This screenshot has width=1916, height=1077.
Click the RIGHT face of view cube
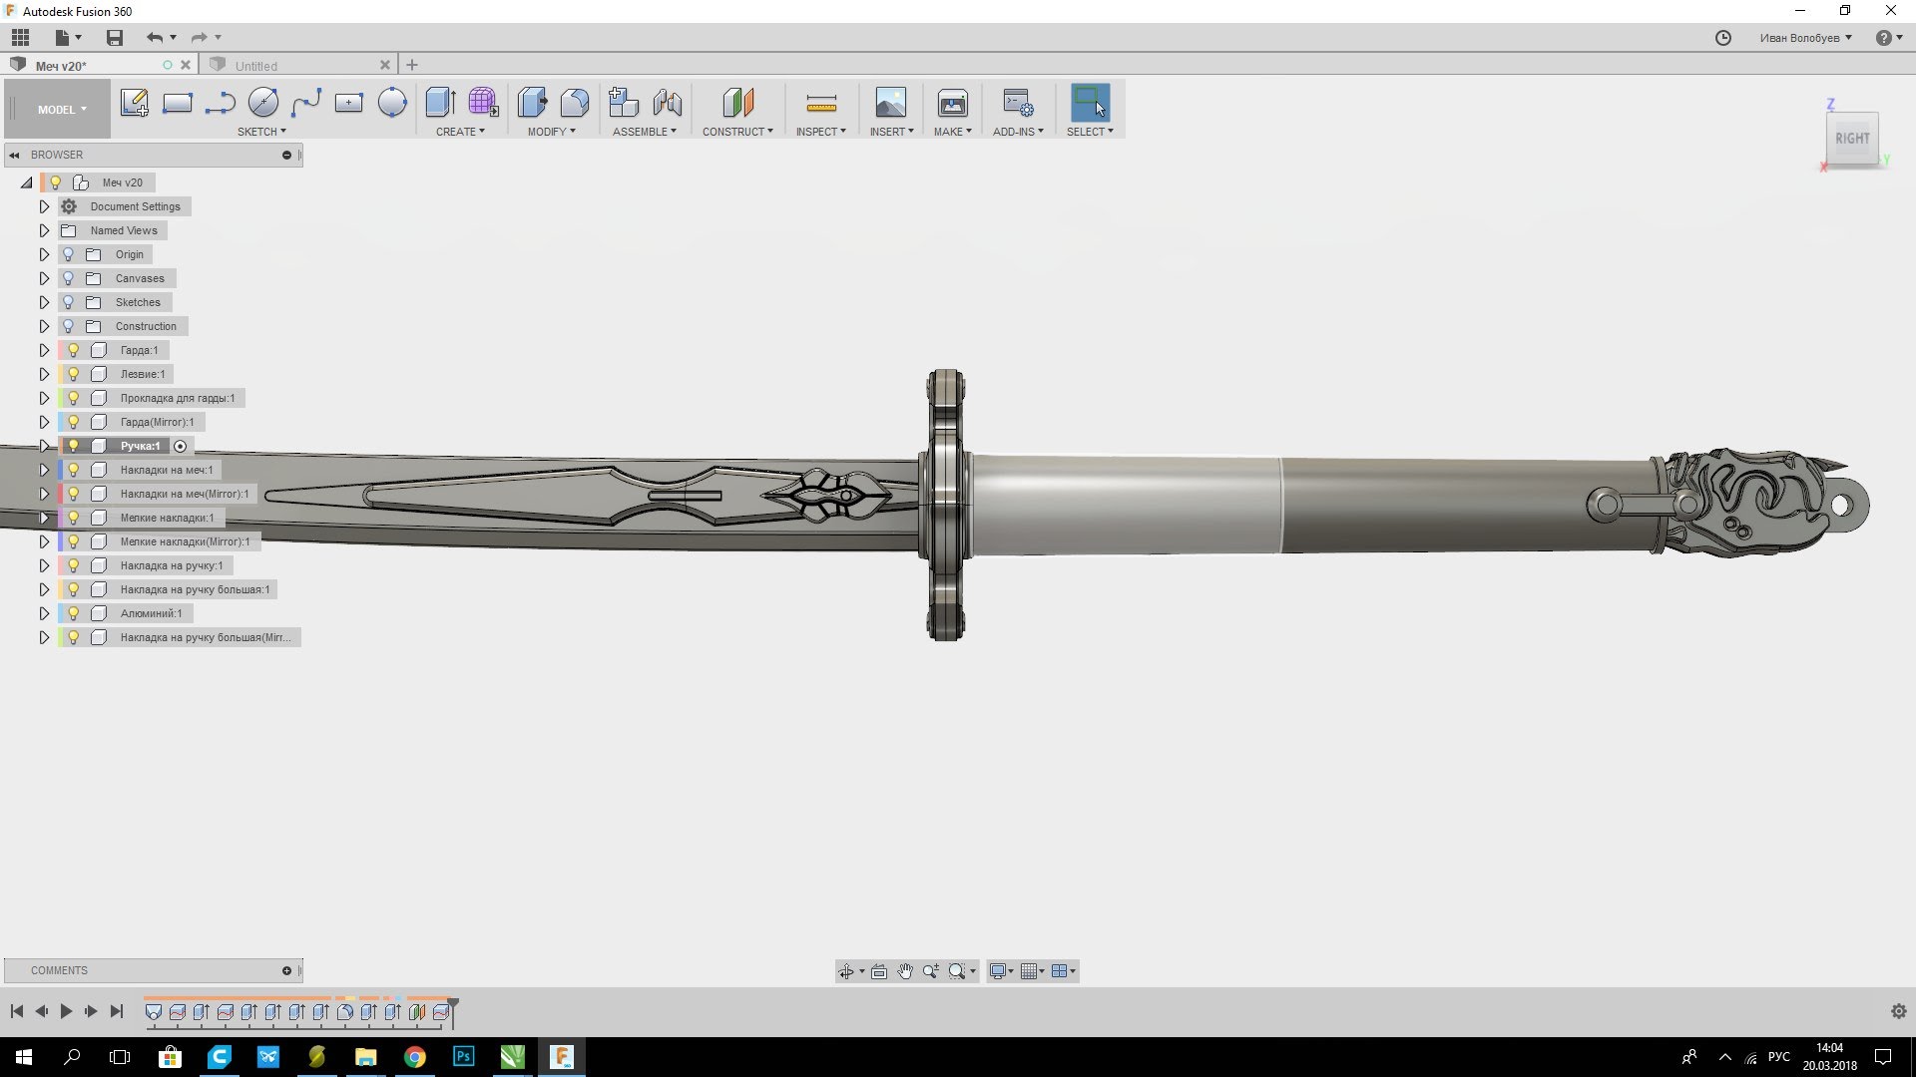[x=1852, y=139]
